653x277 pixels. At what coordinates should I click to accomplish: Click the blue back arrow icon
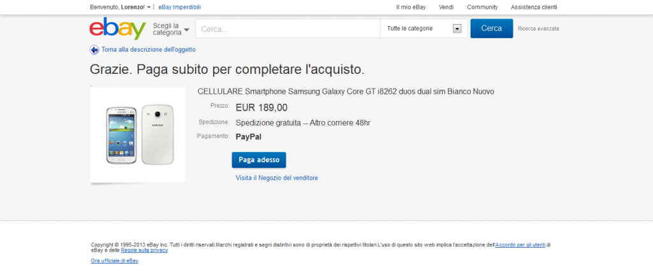coord(94,50)
